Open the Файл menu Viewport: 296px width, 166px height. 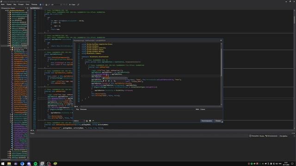click(3, 4)
